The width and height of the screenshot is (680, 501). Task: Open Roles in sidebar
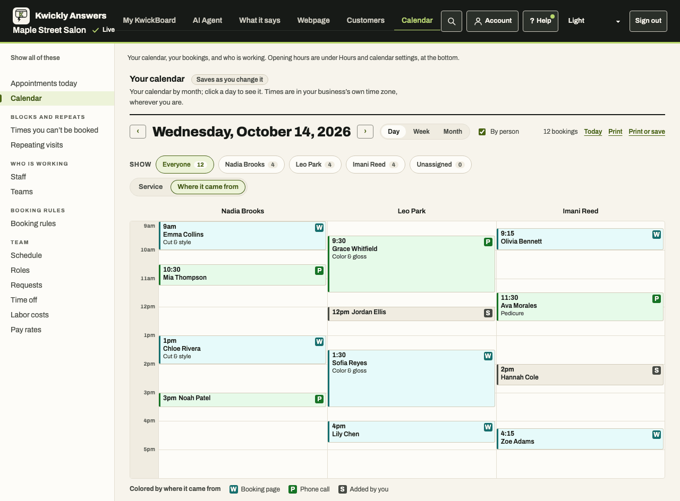pyautogui.click(x=57, y=270)
